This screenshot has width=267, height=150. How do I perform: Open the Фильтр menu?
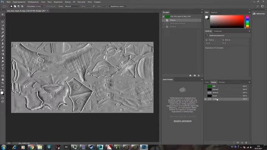coord(68,2)
